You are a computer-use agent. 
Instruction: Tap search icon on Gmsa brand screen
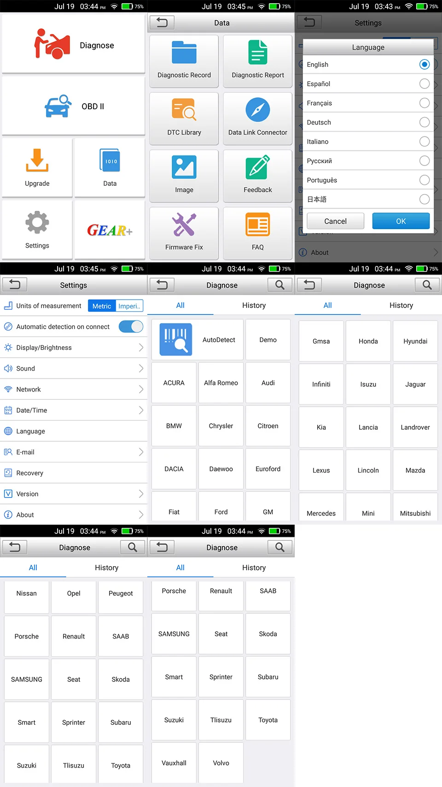pyautogui.click(x=427, y=285)
